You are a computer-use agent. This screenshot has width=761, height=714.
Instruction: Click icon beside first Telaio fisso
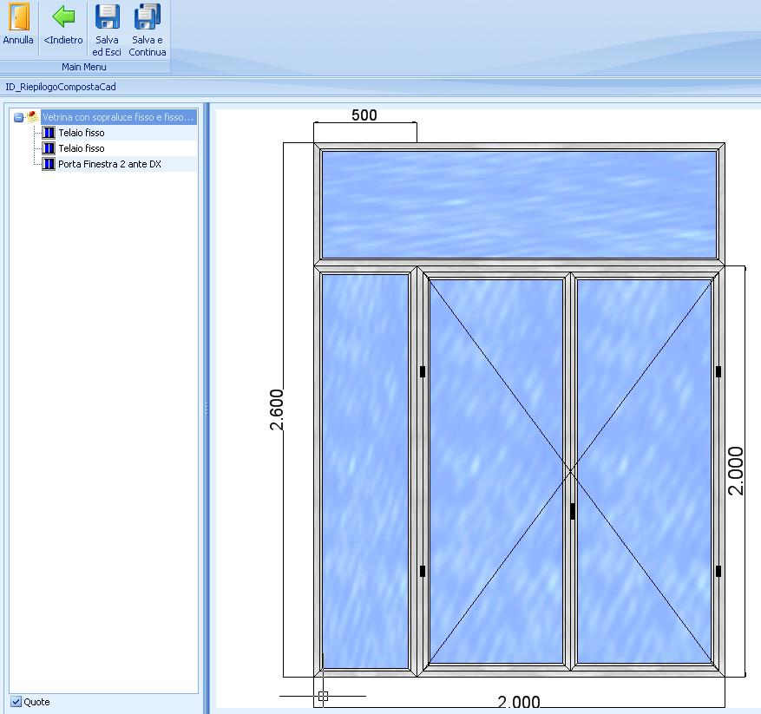(49, 133)
